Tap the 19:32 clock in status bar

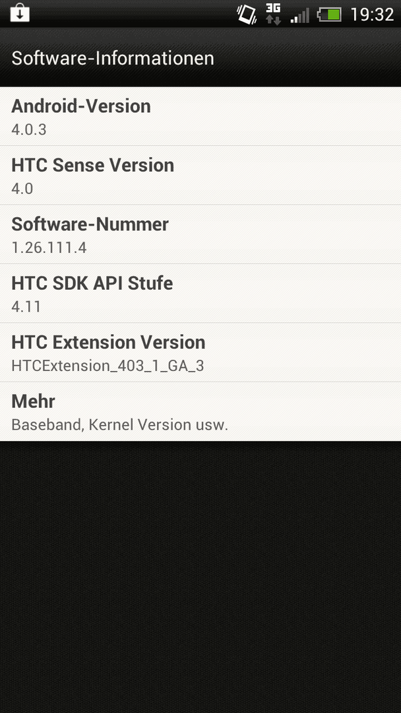(x=372, y=15)
